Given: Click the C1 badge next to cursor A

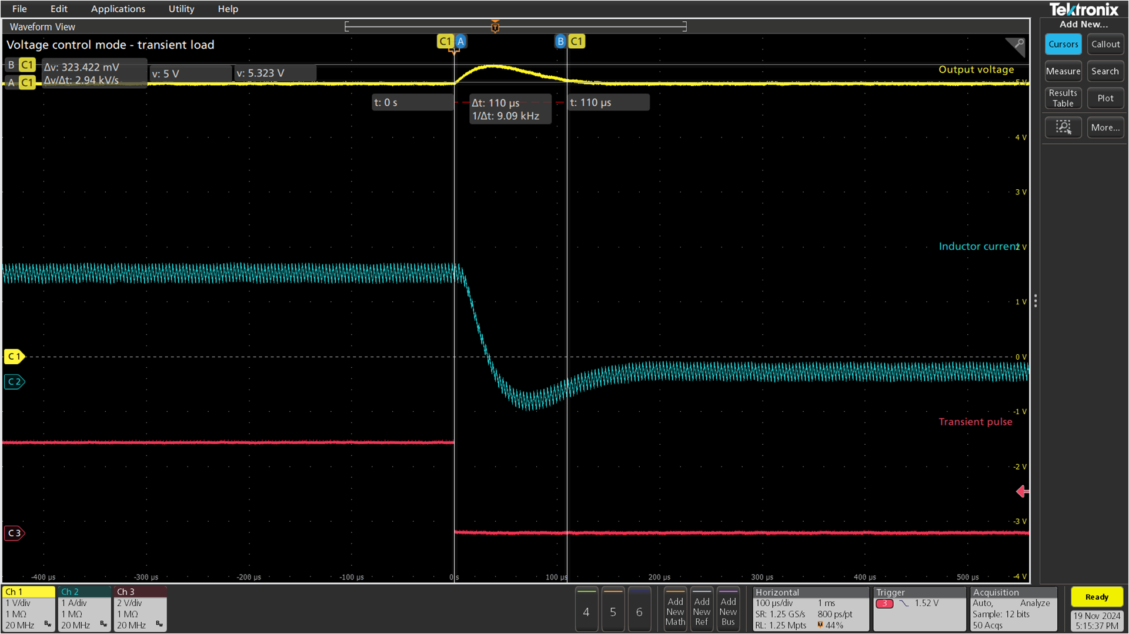Looking at the screenshot, I should coord(445,41).
